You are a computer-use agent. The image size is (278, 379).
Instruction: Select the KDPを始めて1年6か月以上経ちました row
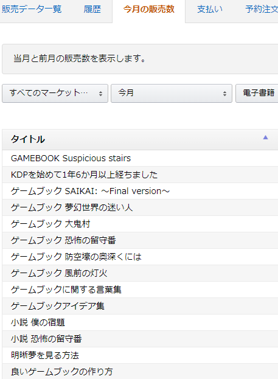tap(140, 175)
